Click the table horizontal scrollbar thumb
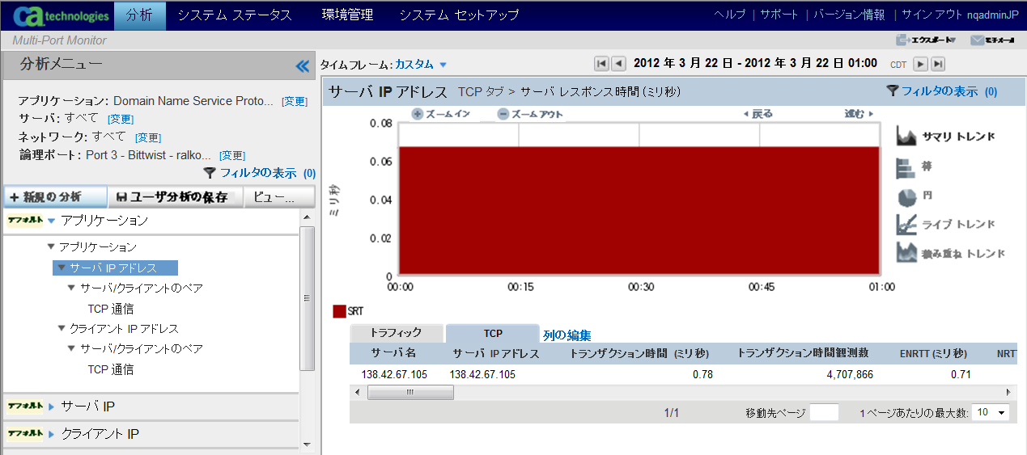The height and width of the screenshot is (455, 1027). 410,392
